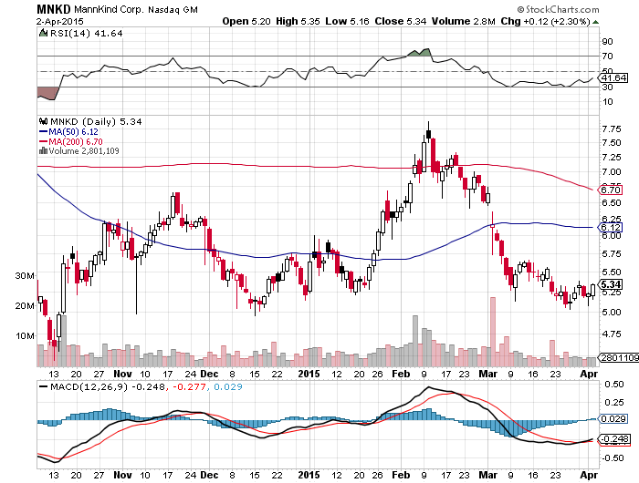Click the 30M volume scale label

(x=25, y=275)
